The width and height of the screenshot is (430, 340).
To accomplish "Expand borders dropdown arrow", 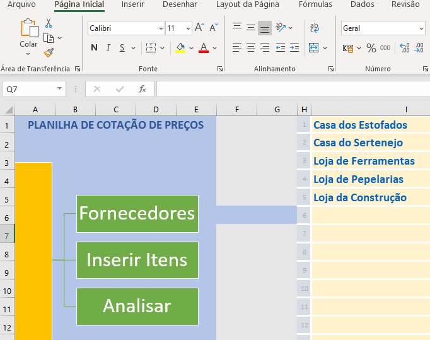I will click(x=162, y=48).
